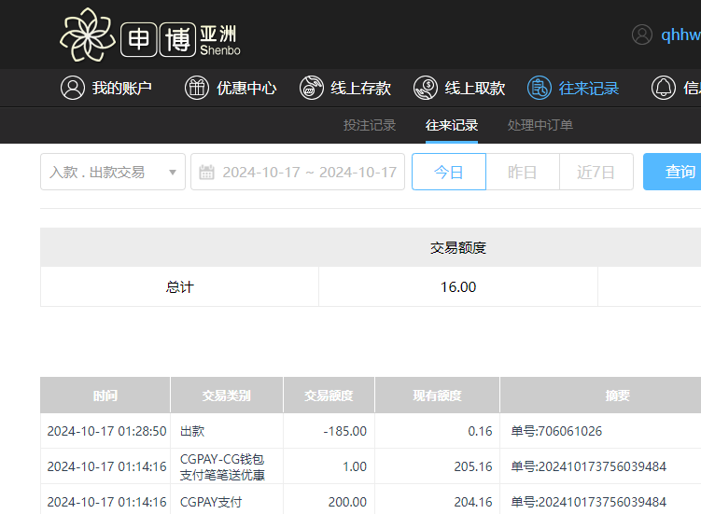Click the date range input field
Viewport: 701px width, 514px height.
308,173
